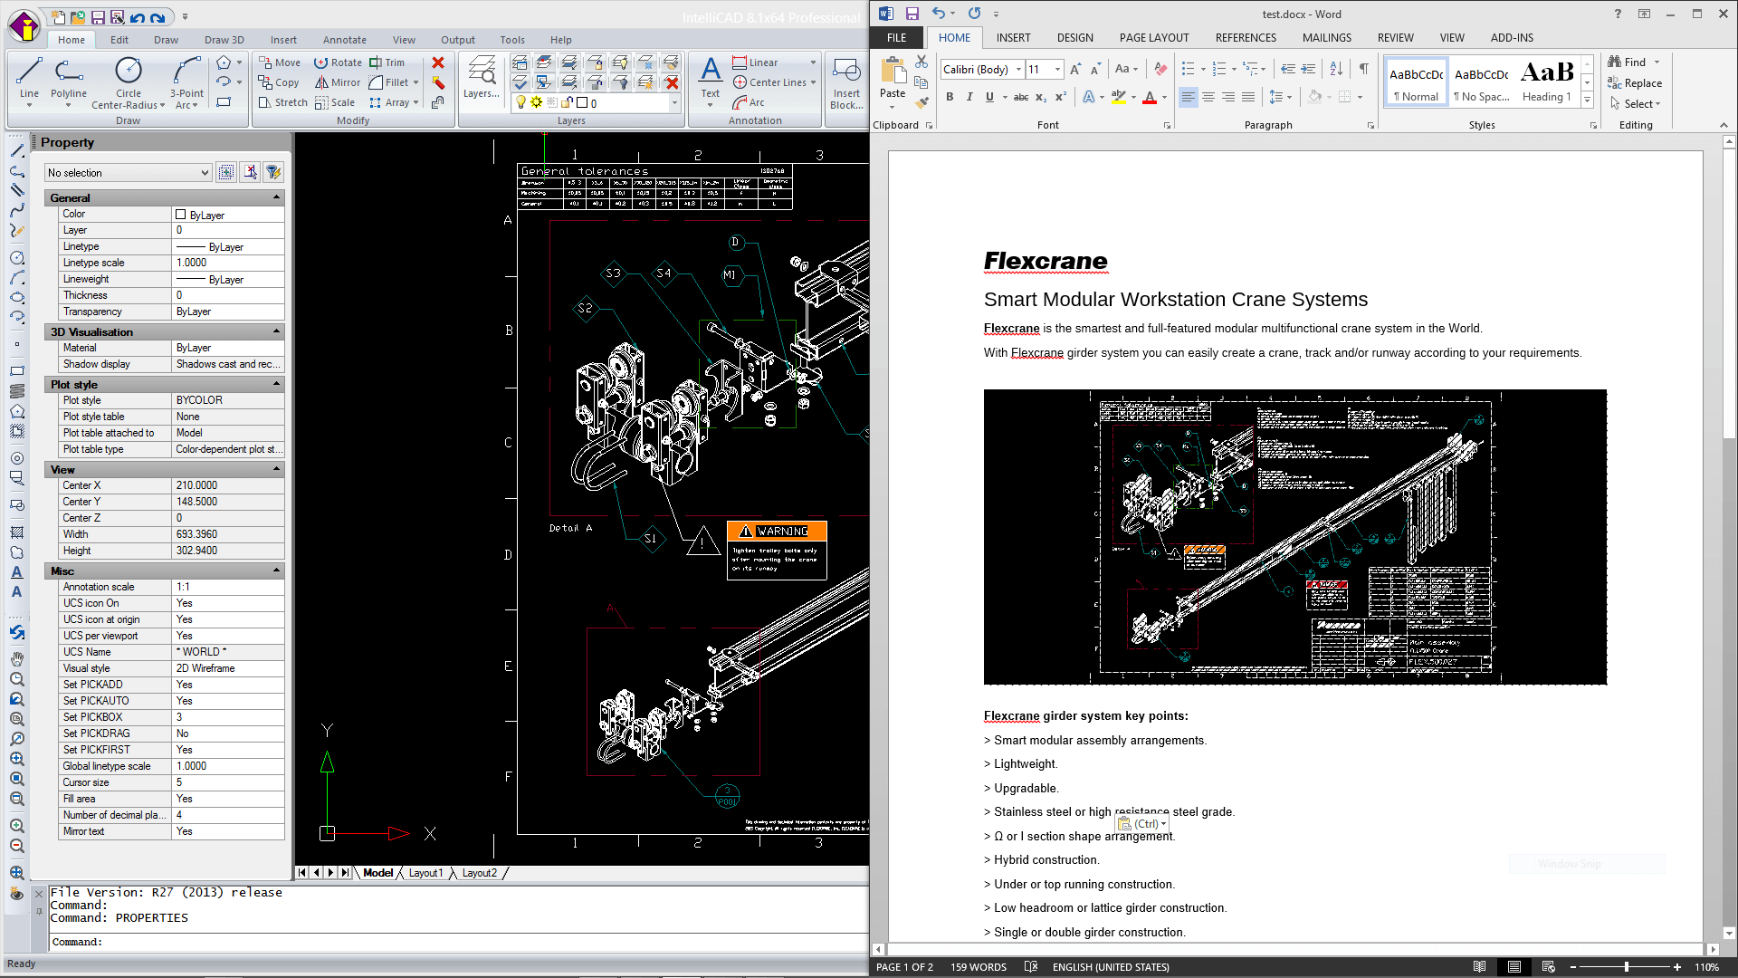This screenshot has height=978, width=1738.
Task: Click the Word zoom slider
Action: [x=1627, y=967]
